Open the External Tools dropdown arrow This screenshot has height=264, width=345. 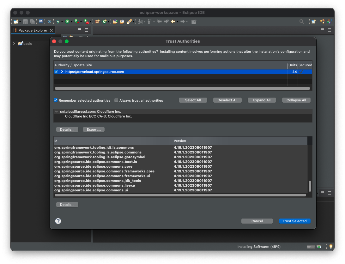tap(90, 22)
